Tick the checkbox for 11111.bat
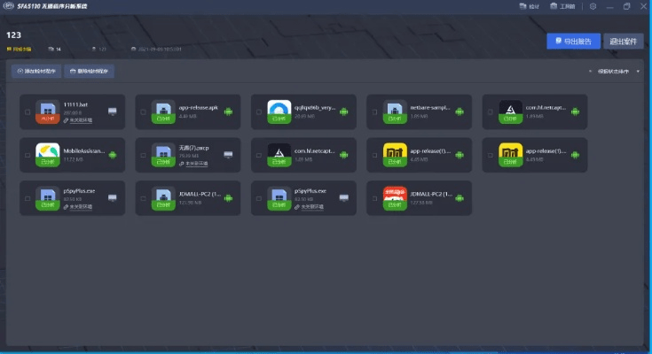Viewport: 652px width, 354px height. tap(27, 112)
